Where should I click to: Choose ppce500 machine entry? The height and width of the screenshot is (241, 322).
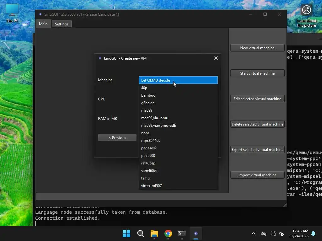point(178,156)
